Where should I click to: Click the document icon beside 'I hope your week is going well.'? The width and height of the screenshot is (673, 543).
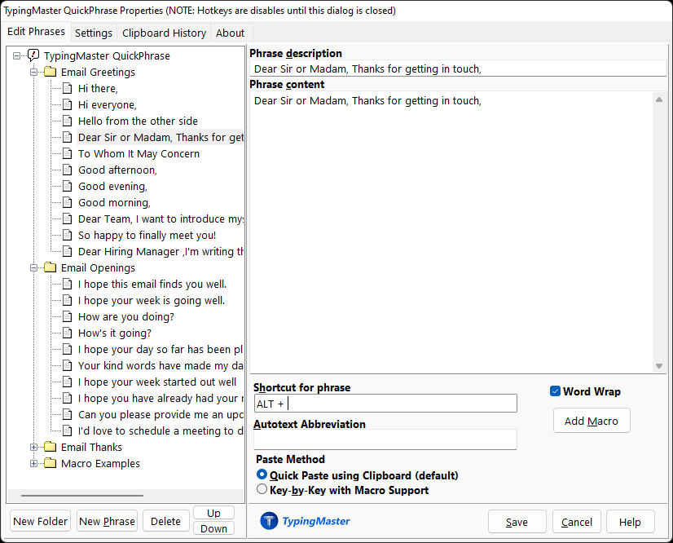68,300
